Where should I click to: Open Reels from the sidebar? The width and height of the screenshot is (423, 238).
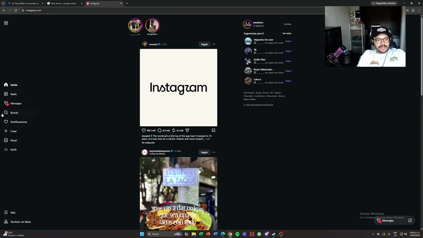tap(10, 94)
